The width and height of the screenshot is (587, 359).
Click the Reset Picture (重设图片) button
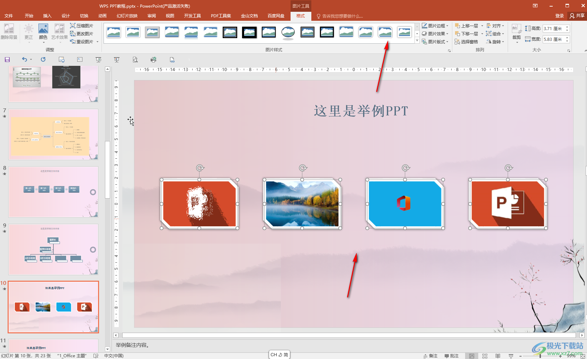[82, 42]
